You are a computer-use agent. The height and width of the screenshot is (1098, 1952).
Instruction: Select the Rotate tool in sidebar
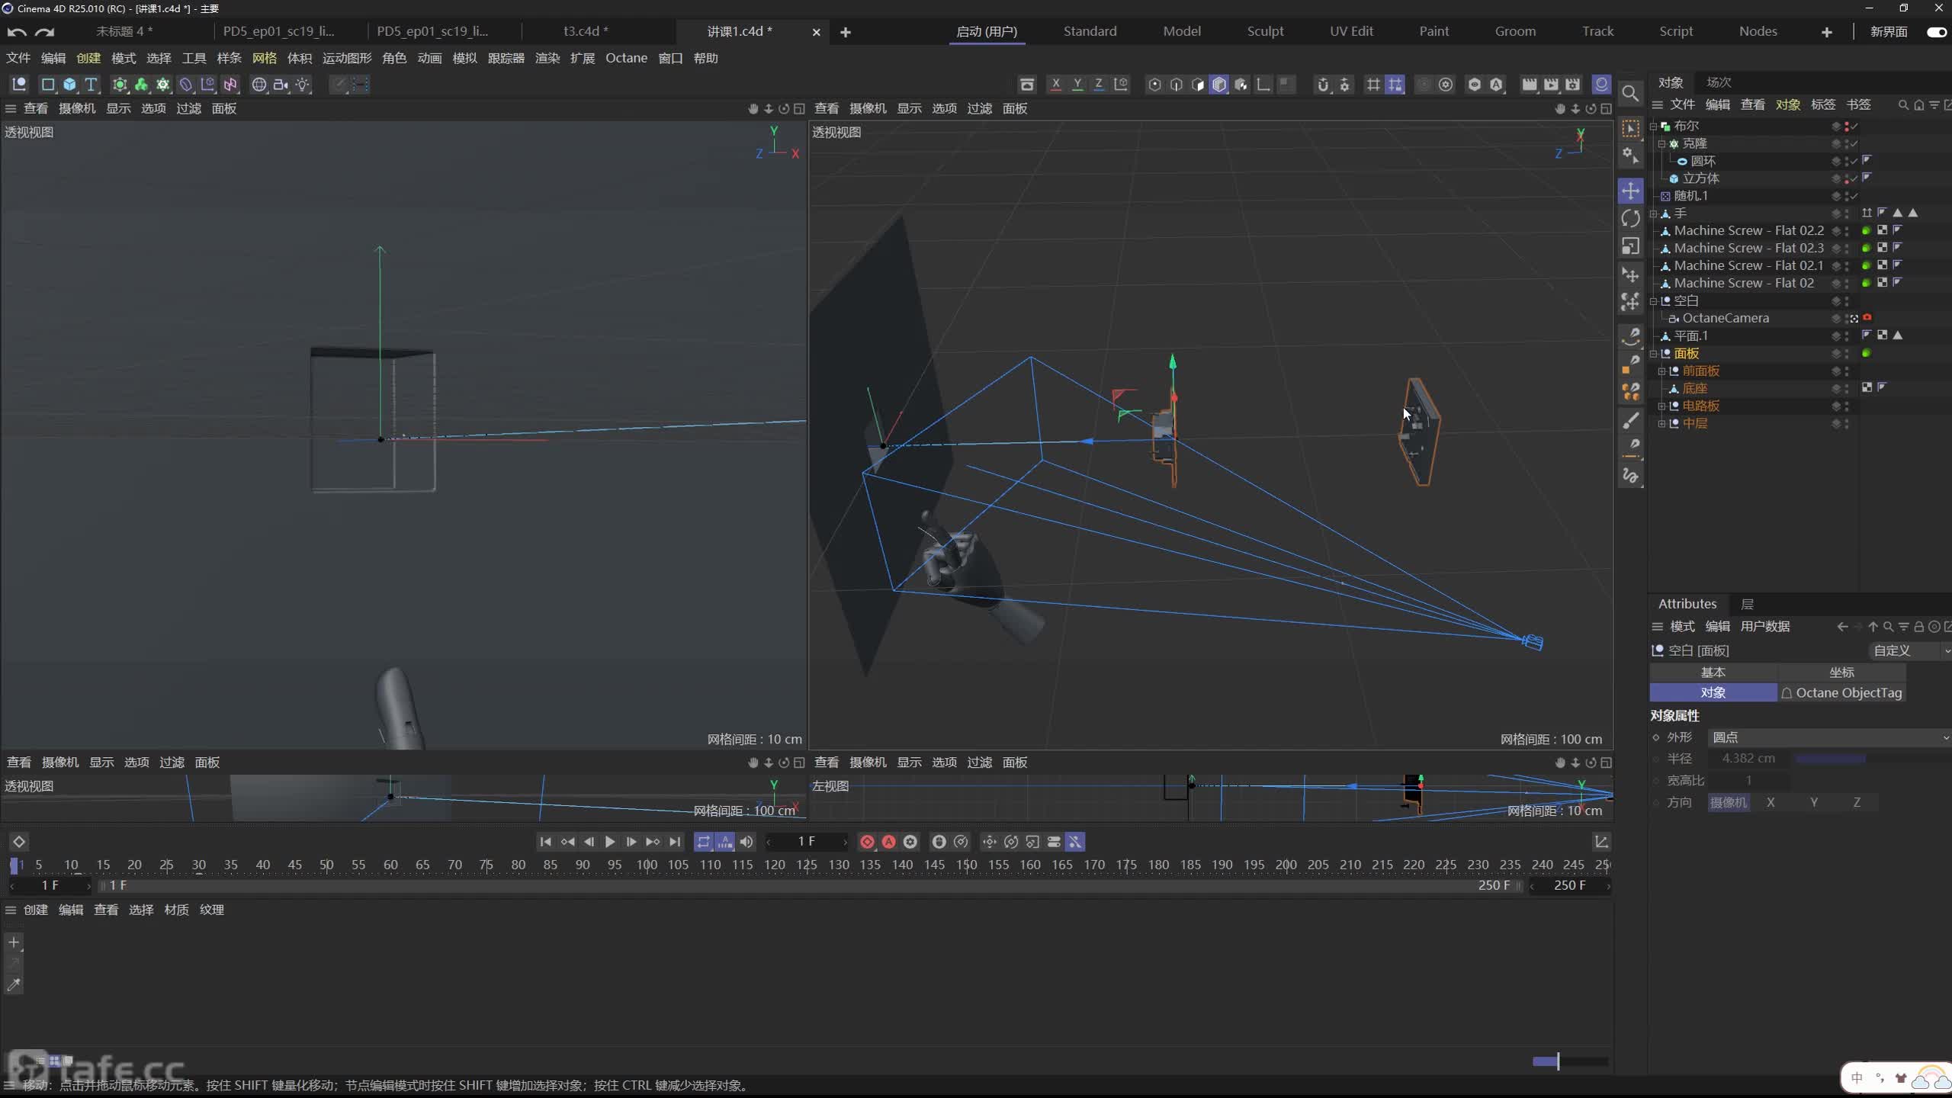point(1630,219)
